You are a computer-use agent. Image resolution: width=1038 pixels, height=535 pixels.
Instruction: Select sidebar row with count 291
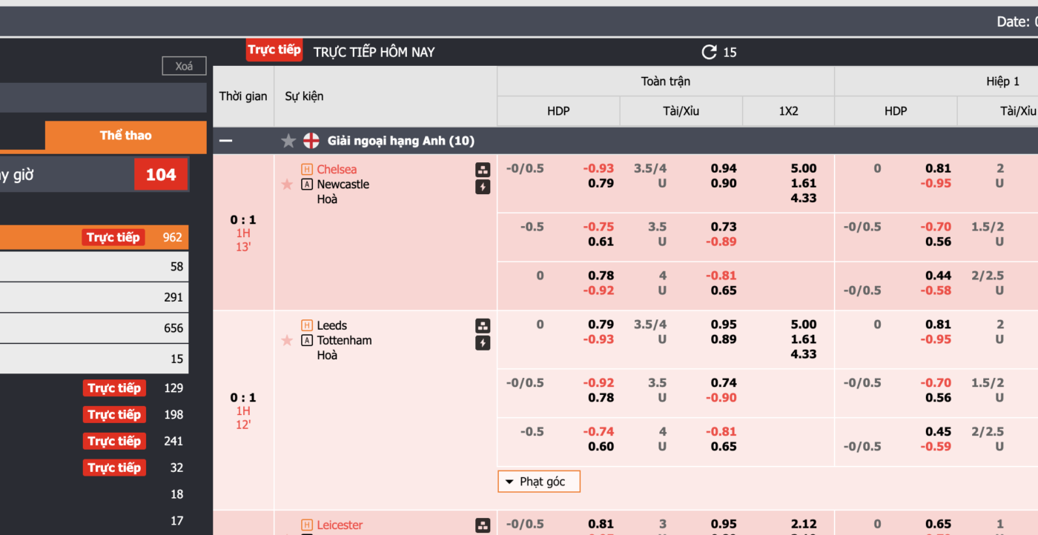click(x=94, y=297)
